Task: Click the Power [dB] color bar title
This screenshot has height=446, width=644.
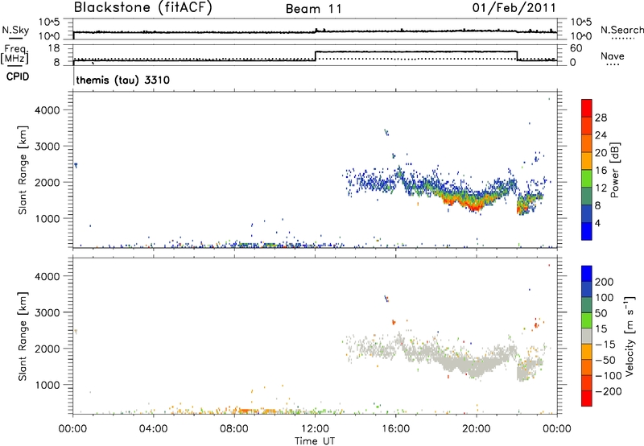Action: pos(614,170)
